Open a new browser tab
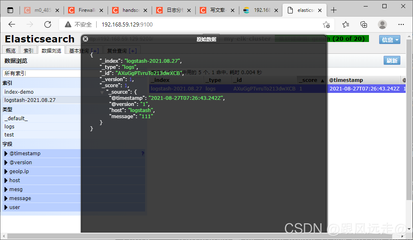This screenshot has height=240, width=413. tap(333, 10)
